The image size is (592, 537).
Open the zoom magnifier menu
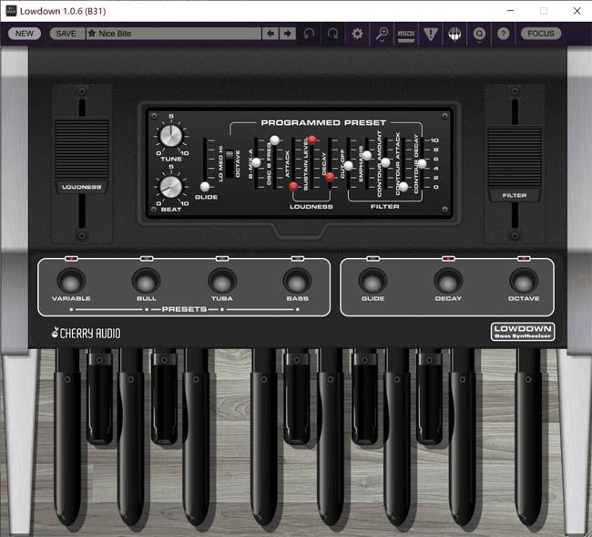coord(382,34)
